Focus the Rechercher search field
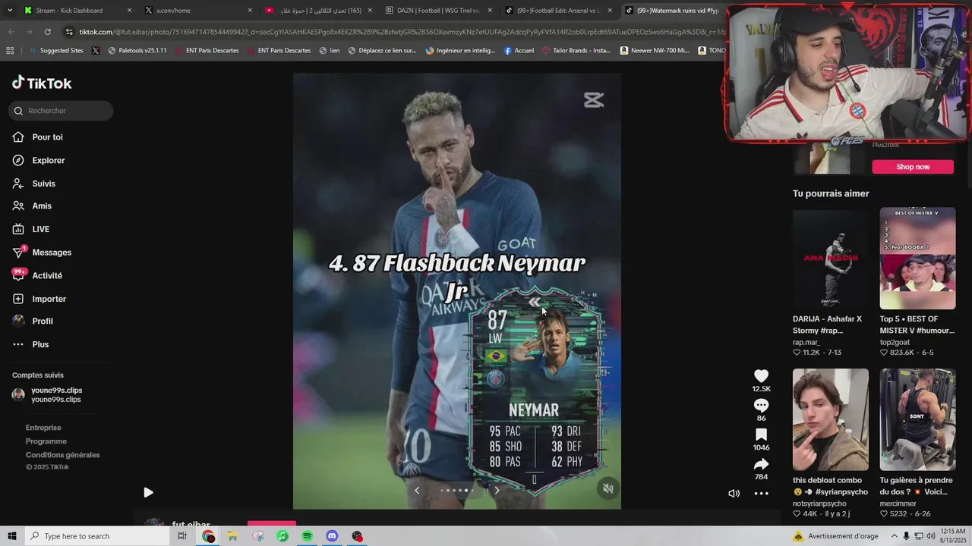Viewport: 972px width, 546px height. (x=61, y=111)
